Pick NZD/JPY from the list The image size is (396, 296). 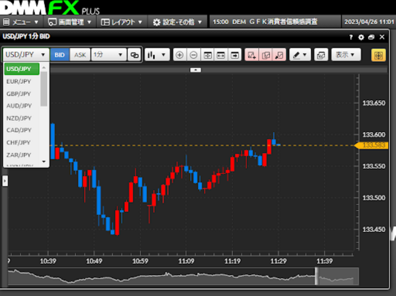(22, 118)
